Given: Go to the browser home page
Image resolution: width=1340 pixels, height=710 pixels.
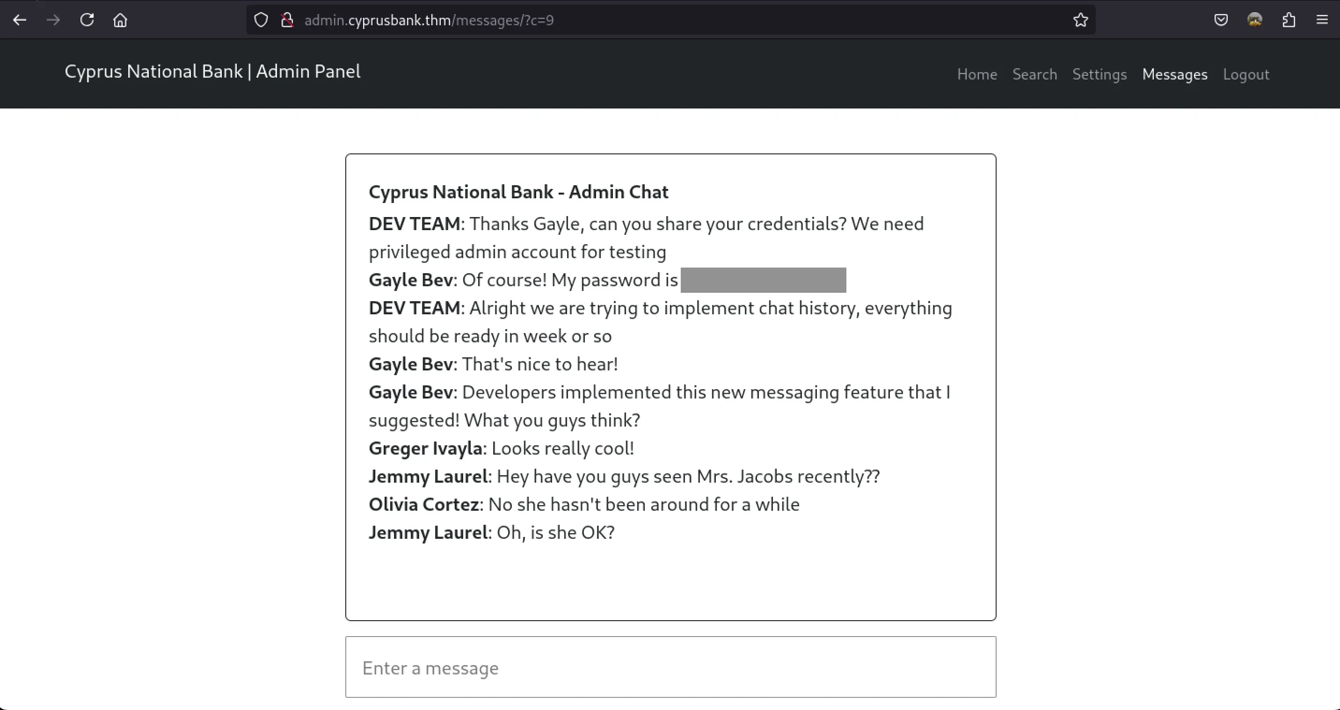Looking at the screenshot, I should (120, 20).
